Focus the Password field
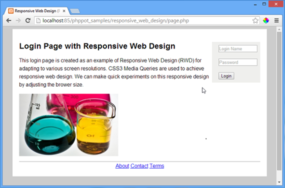 click(237, 62)
